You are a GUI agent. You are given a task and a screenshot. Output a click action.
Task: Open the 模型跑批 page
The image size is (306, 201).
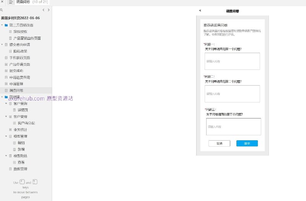[20, 156]
